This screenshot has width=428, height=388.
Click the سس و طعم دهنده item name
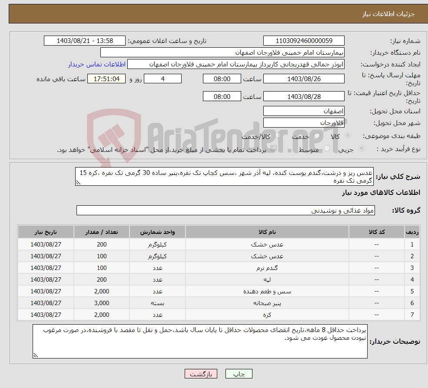(x=267, y=292)
